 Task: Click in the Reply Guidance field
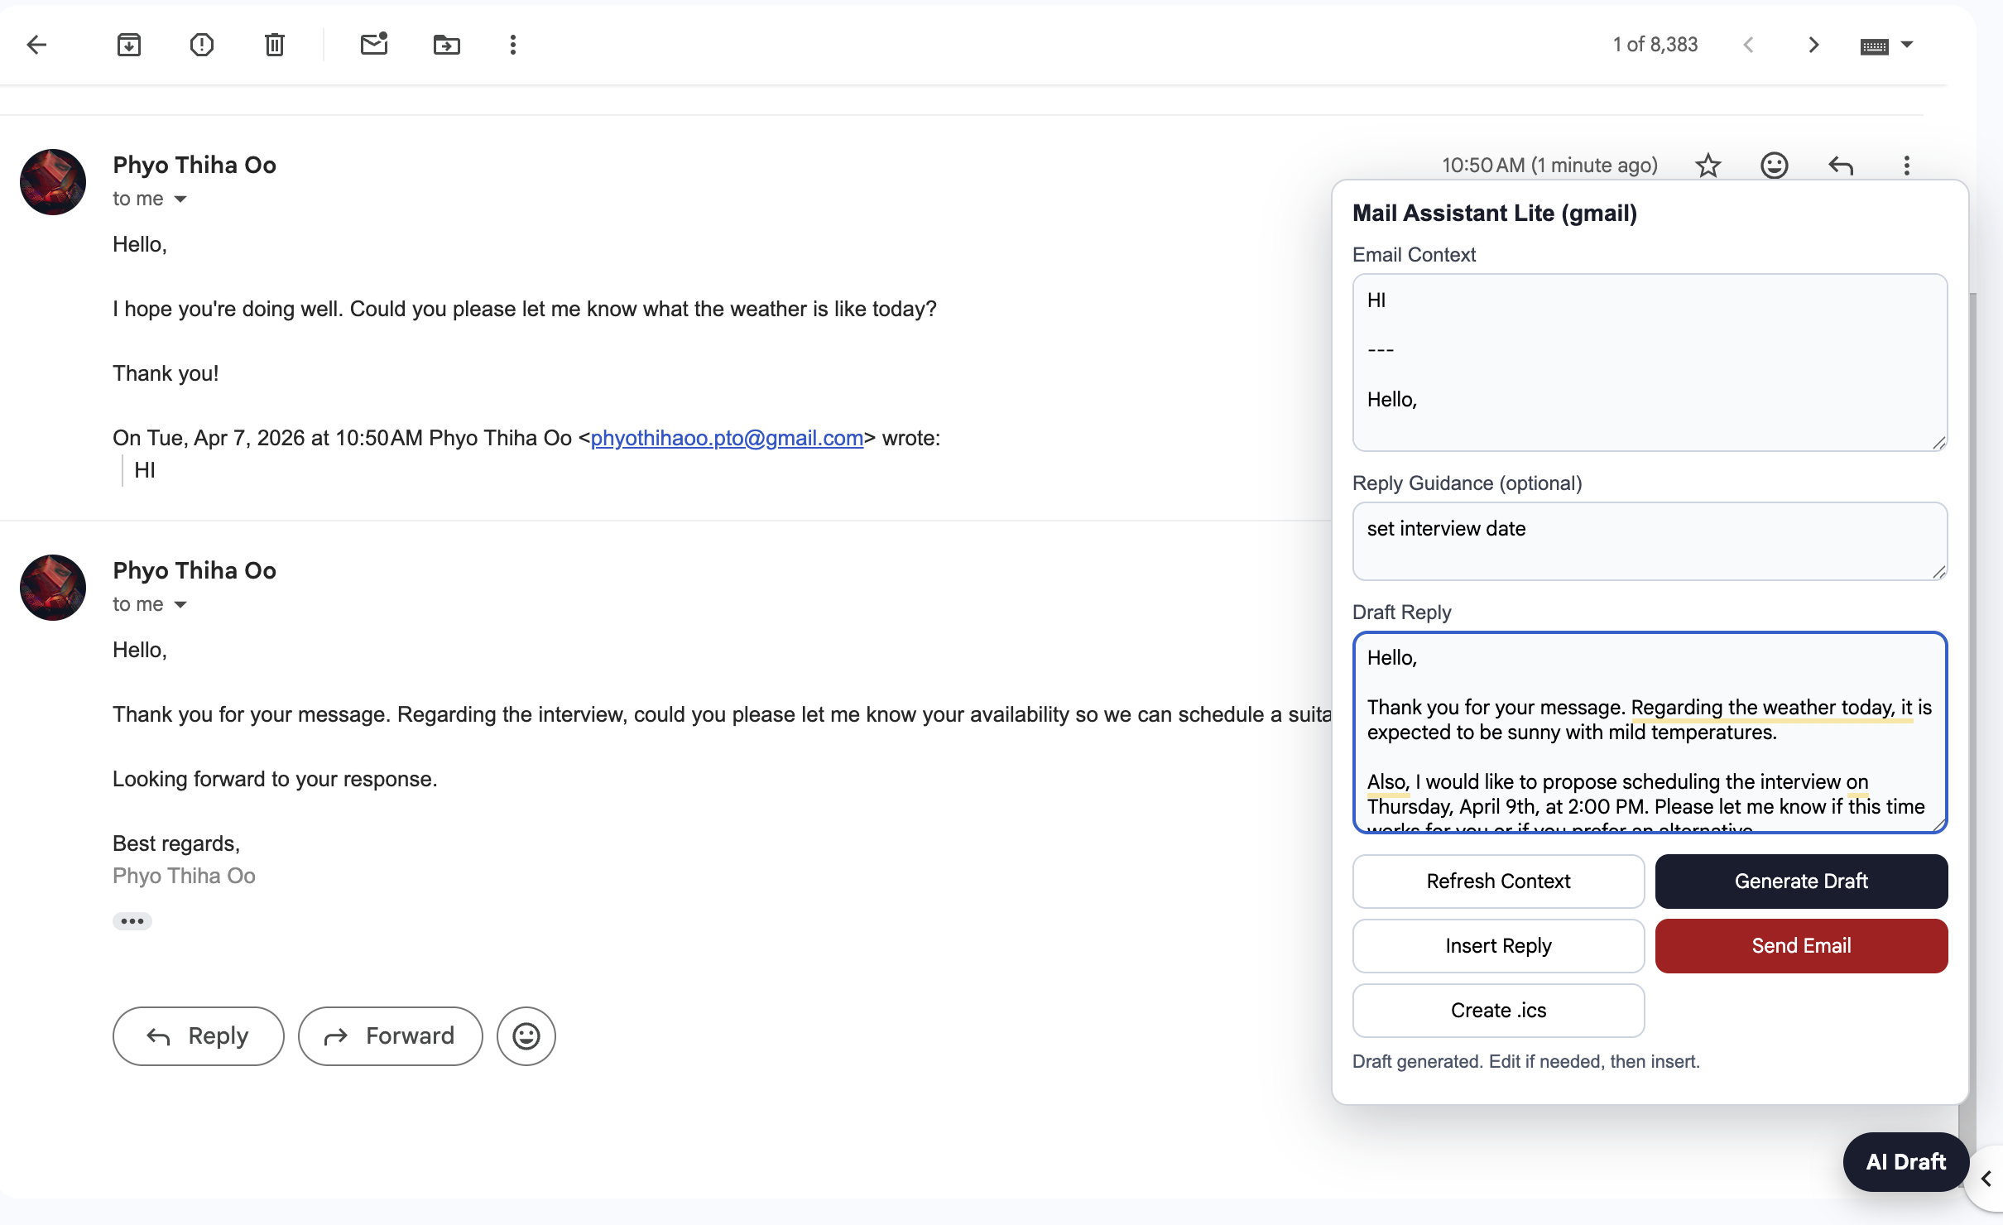1649,540
